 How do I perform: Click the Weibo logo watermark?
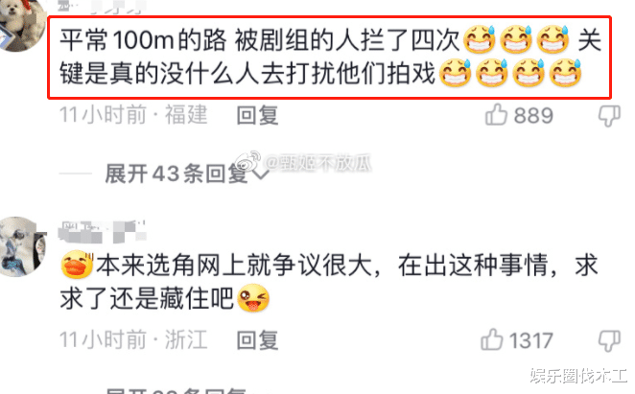click(x=247, y=161)
